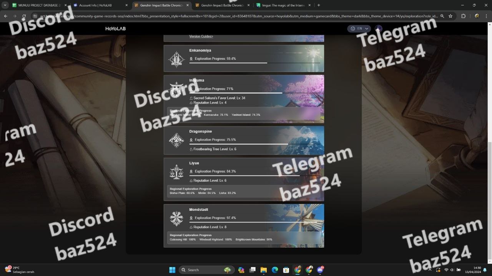Click the Mondstadt region emblem icon
Screen dimensions: 492x276
(x=176, y=219)
